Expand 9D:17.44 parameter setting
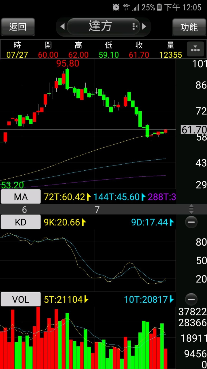Image resolution: width=207 pixels, height=369 pixels. (x=153, y=222)
